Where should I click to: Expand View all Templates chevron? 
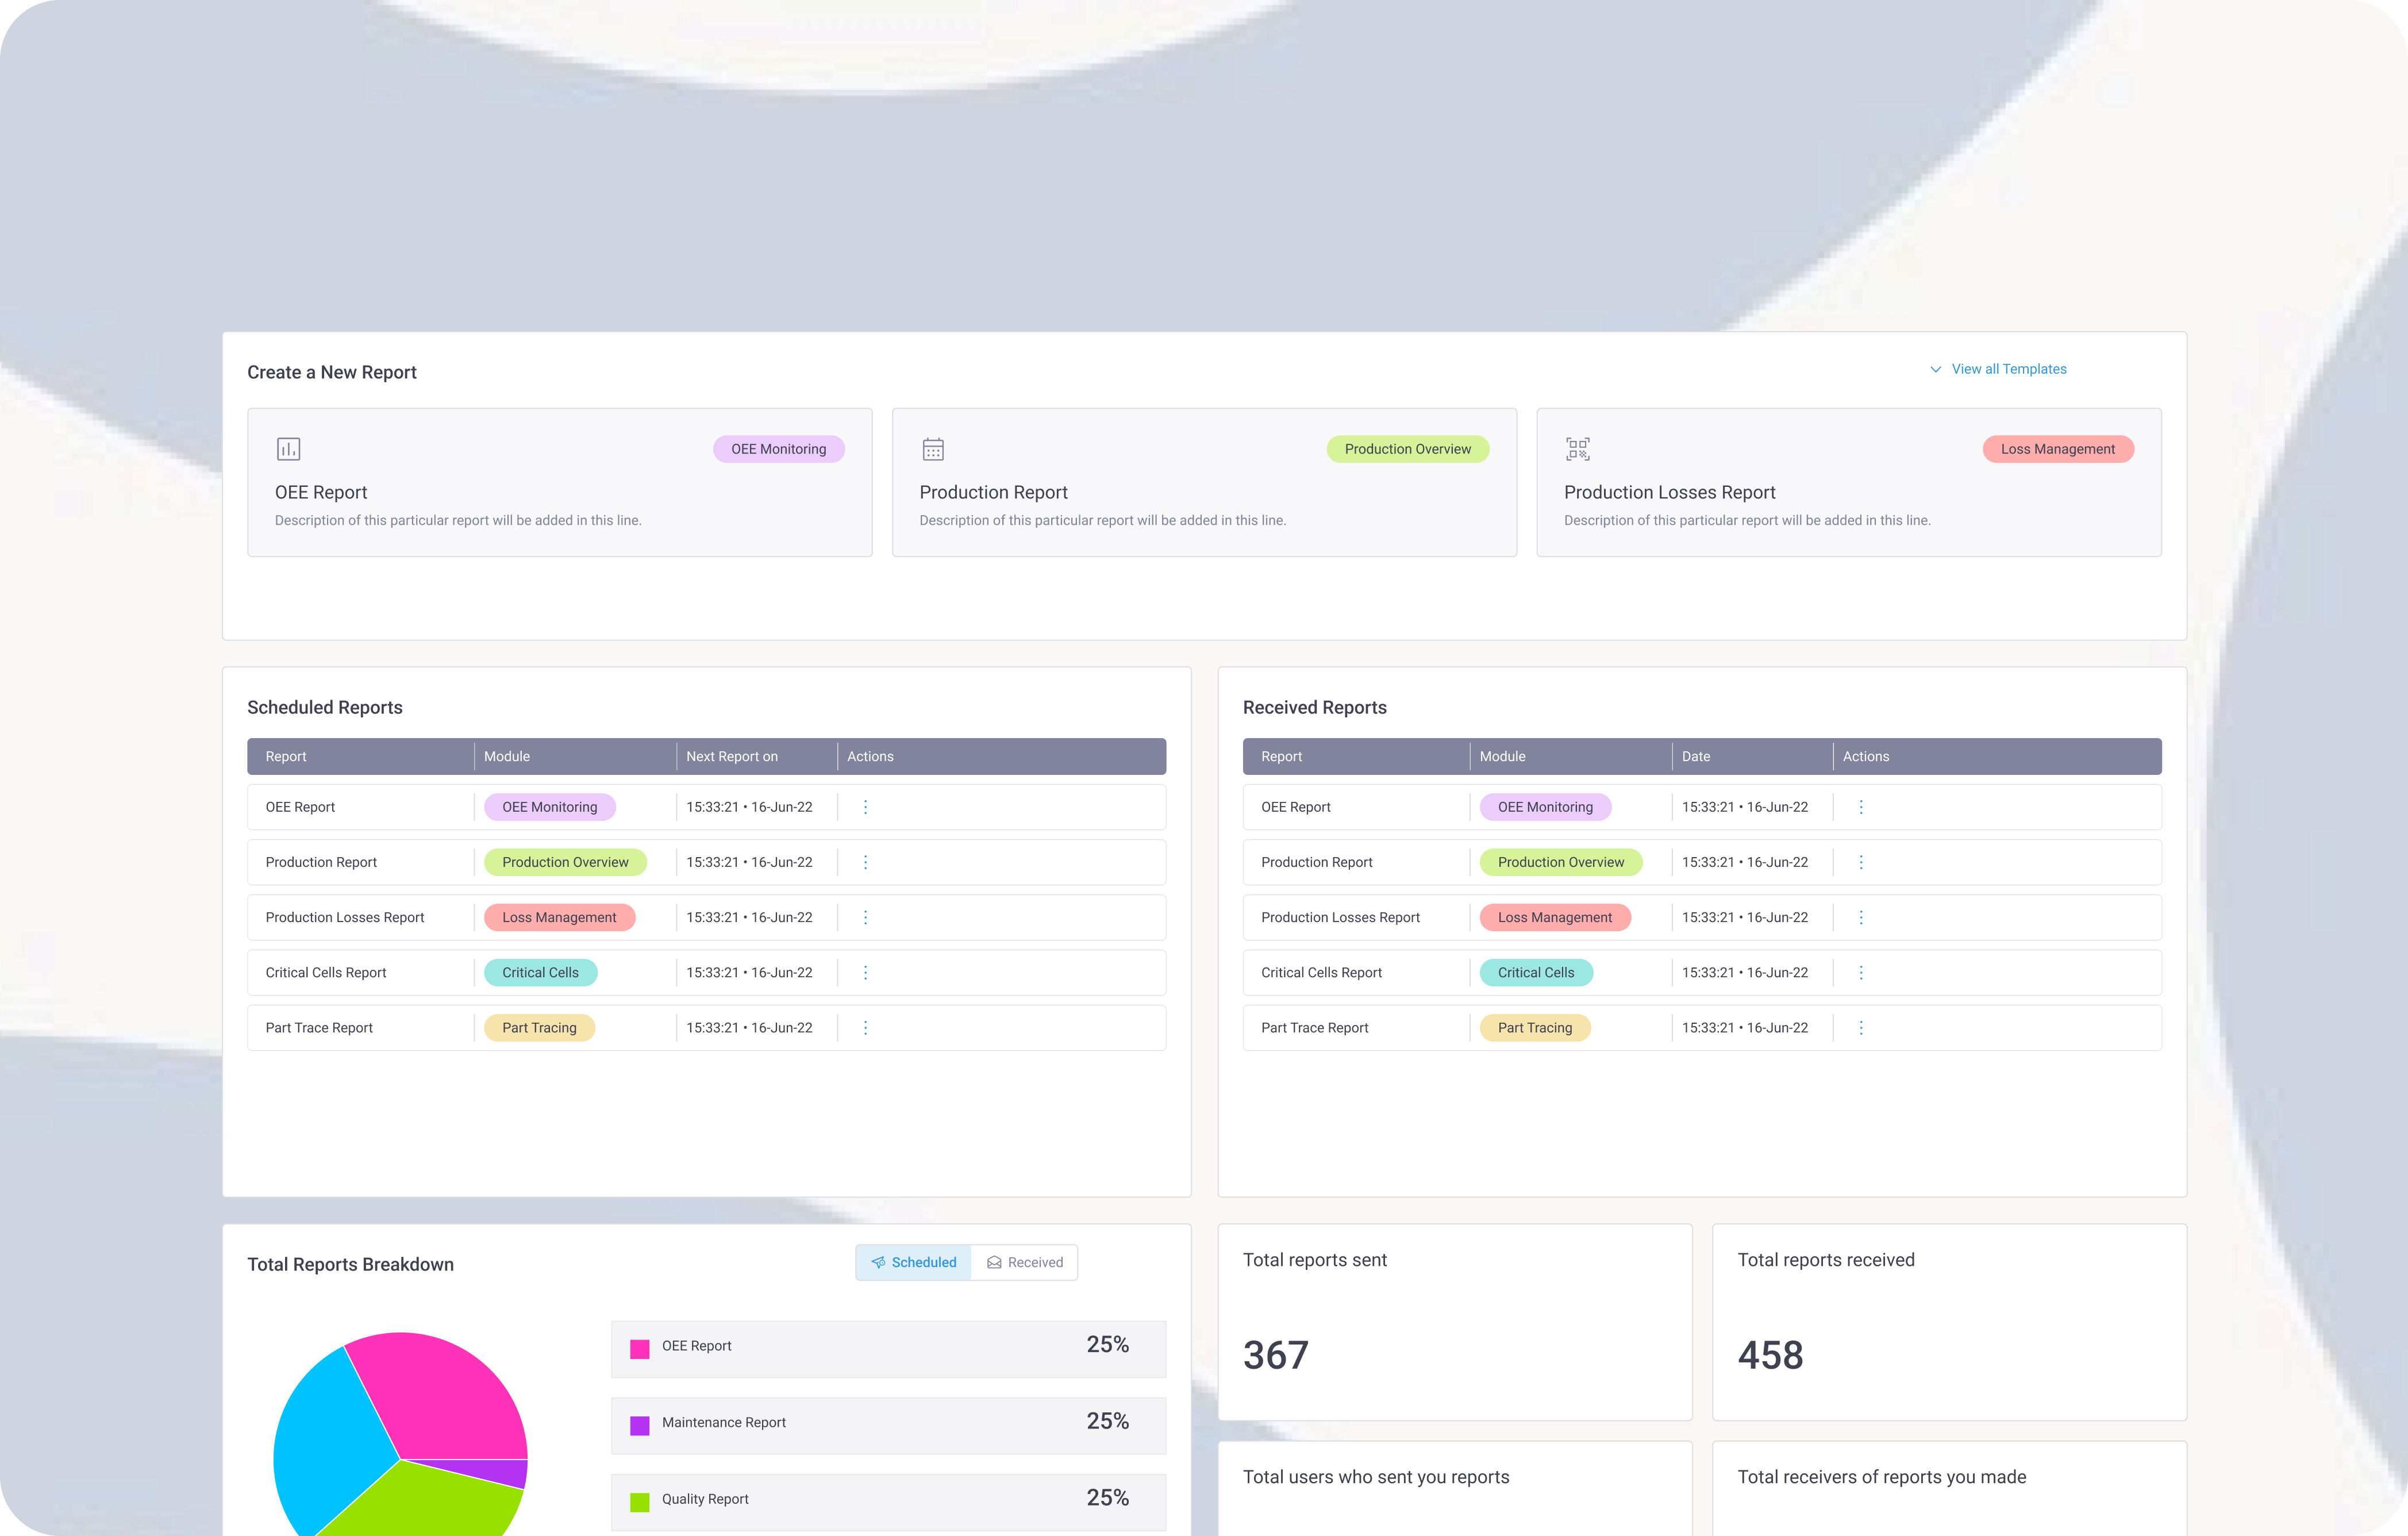(x=1935, y=369)
